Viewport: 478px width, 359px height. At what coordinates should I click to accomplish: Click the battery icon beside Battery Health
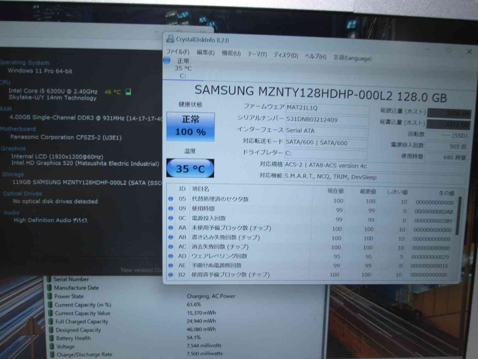tap(52, 338)
